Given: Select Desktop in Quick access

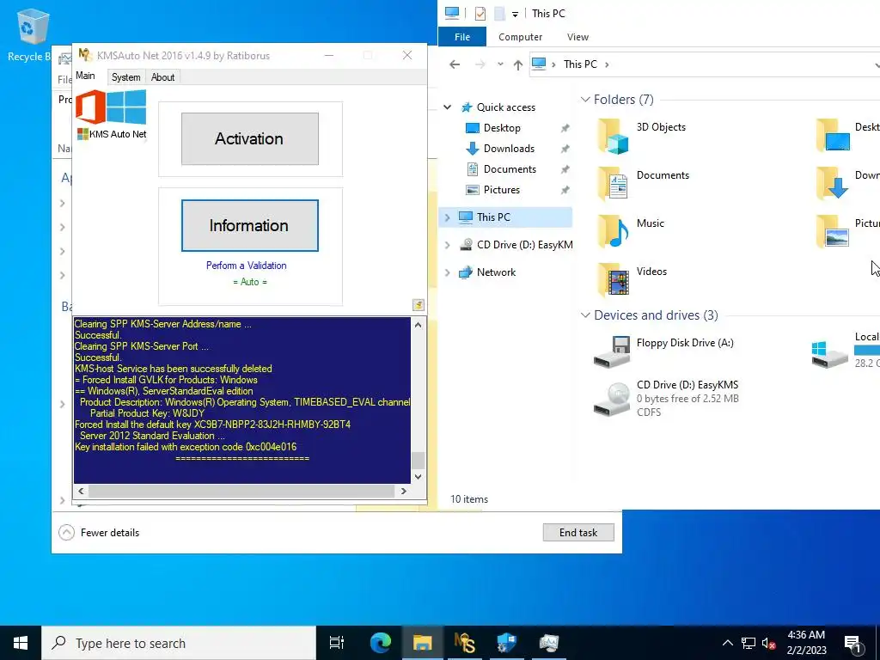Looking at the screenshot, I should [502, 128].
